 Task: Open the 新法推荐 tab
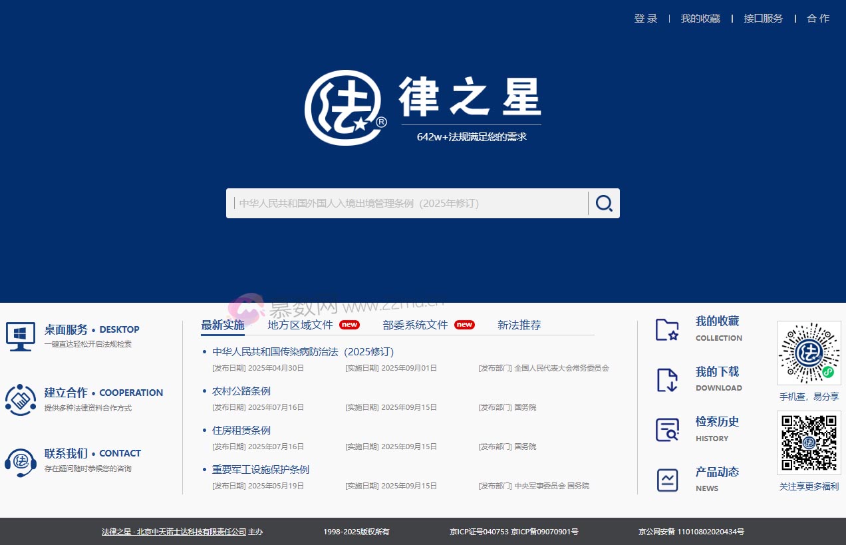519,325
